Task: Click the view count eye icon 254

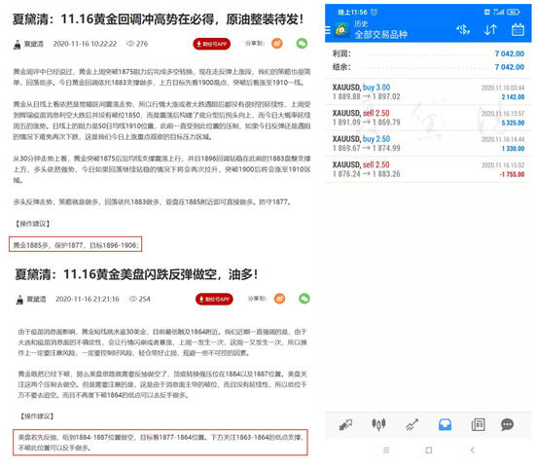Action: [x=132, y=299]
